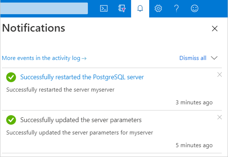Click green checkmark on updated parameters notification
Screen dimensions: 228x157
[11, 120]
